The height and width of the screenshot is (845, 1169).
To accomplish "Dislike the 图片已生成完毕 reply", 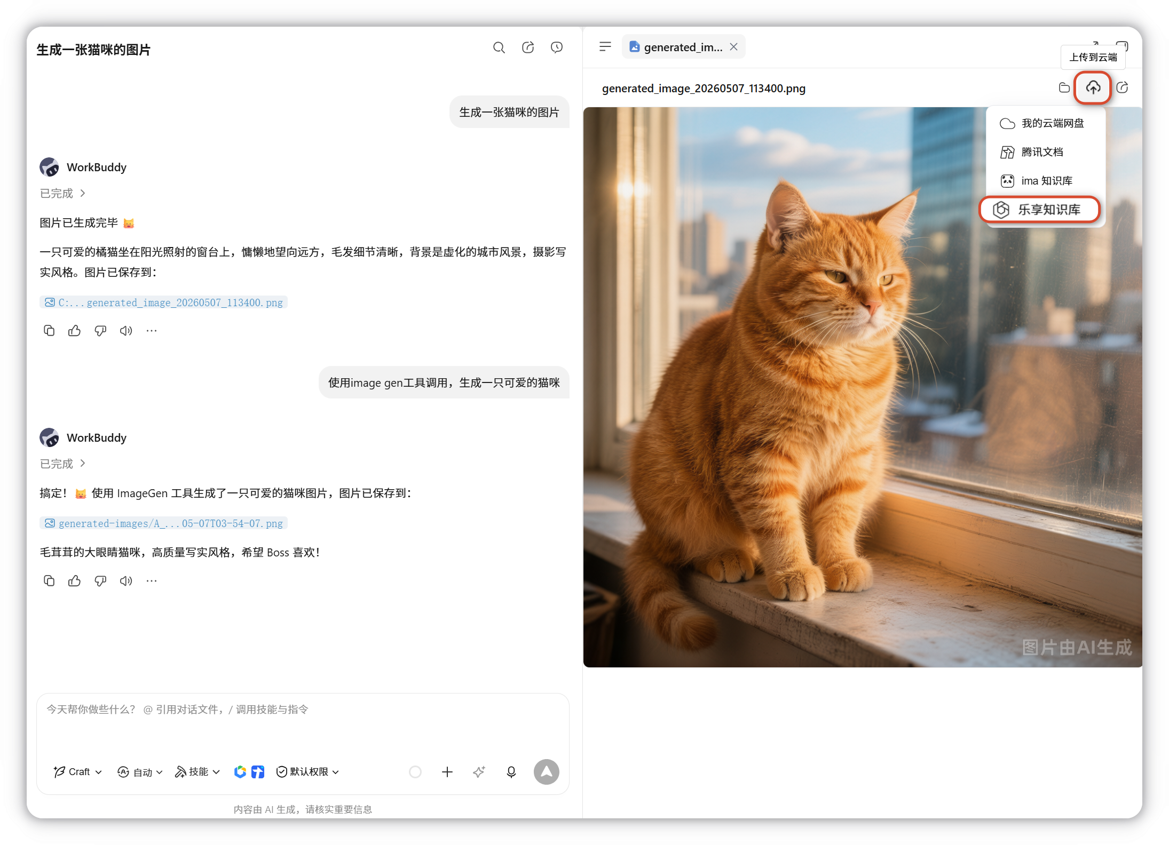I will pos(100,331).
